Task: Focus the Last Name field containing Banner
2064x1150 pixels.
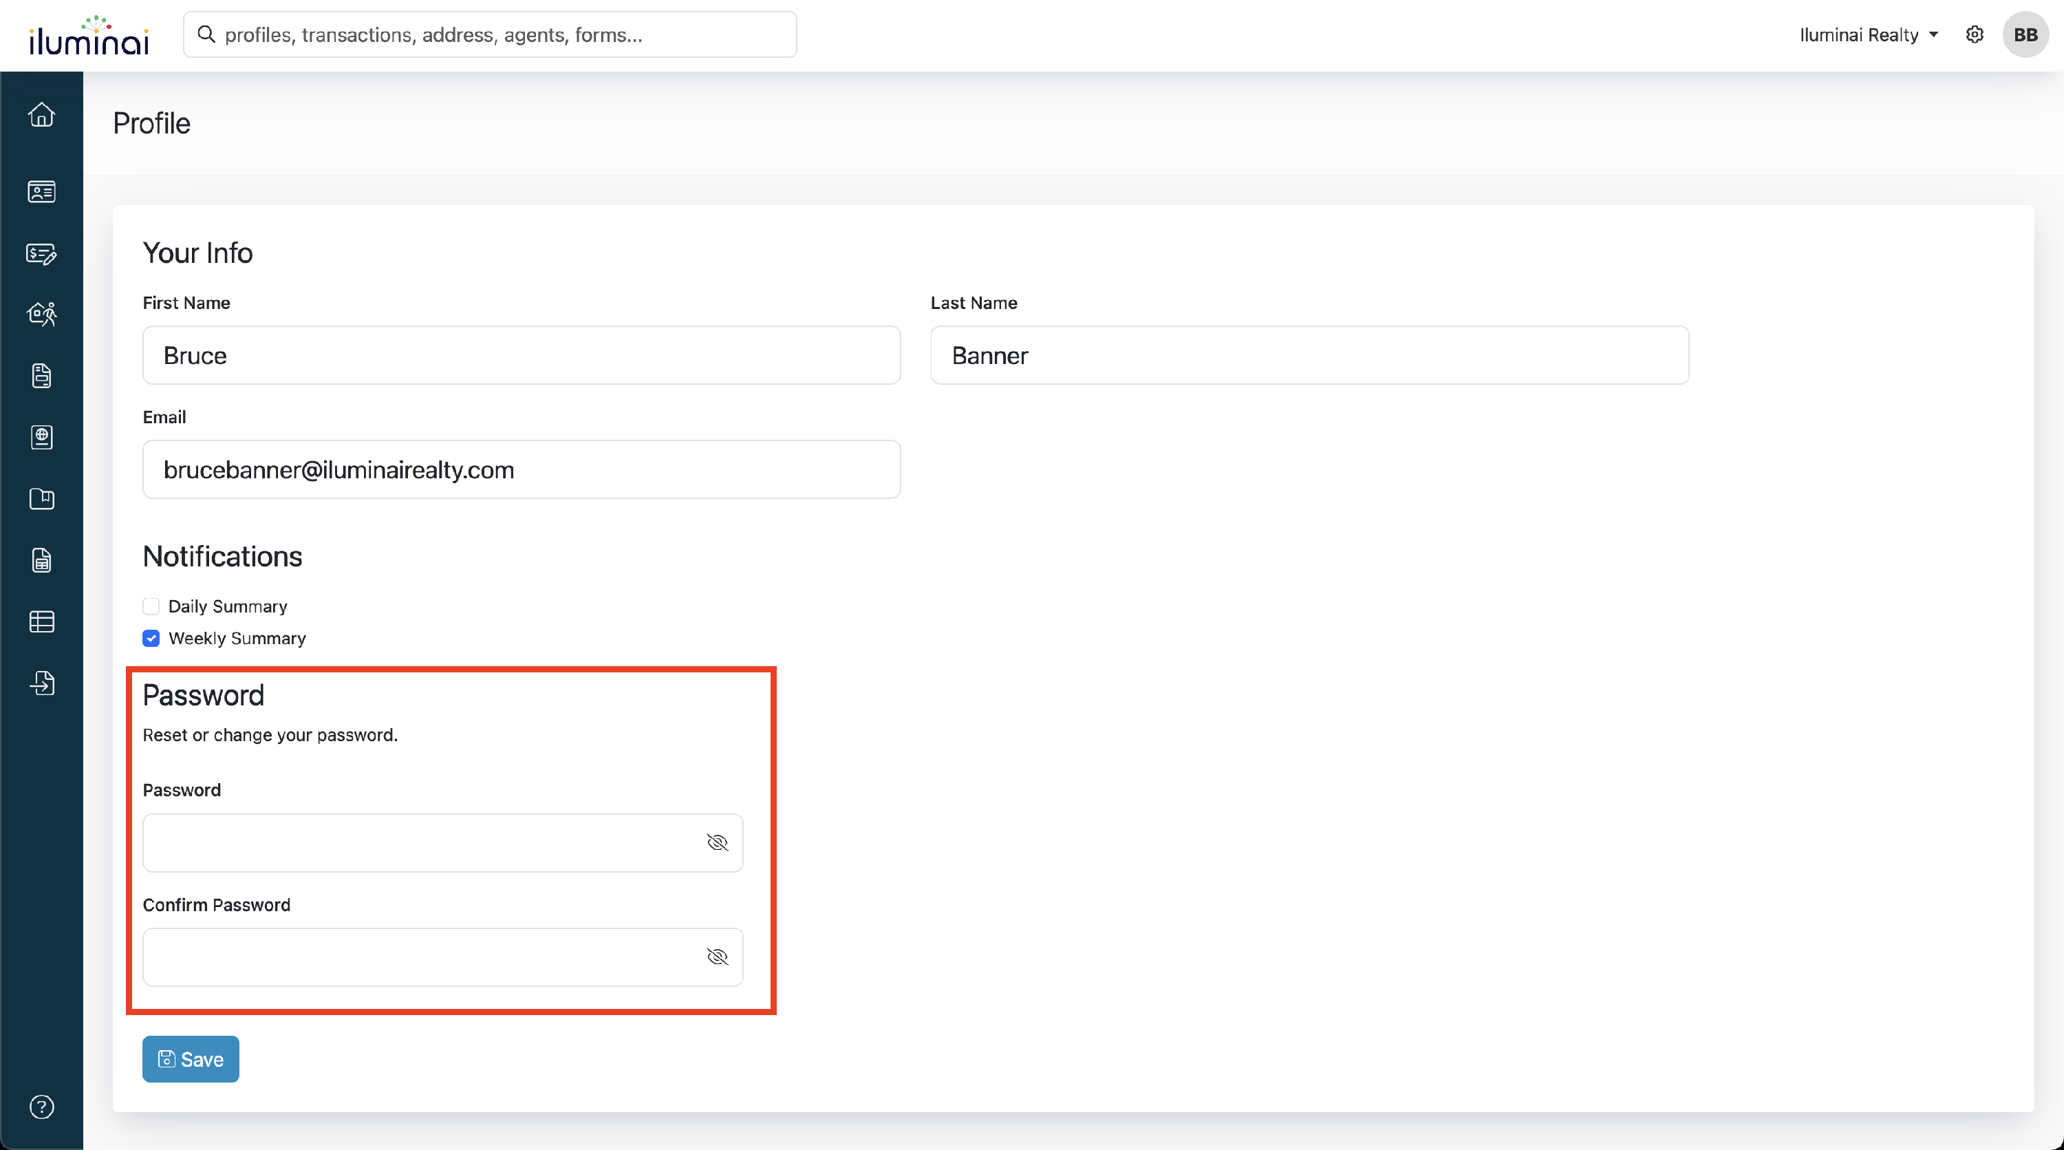Action: pos(1309,355)
